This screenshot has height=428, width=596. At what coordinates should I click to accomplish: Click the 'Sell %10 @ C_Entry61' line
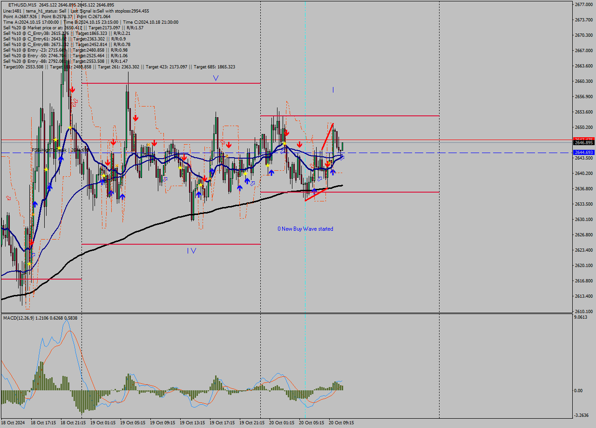coord(64,39)
